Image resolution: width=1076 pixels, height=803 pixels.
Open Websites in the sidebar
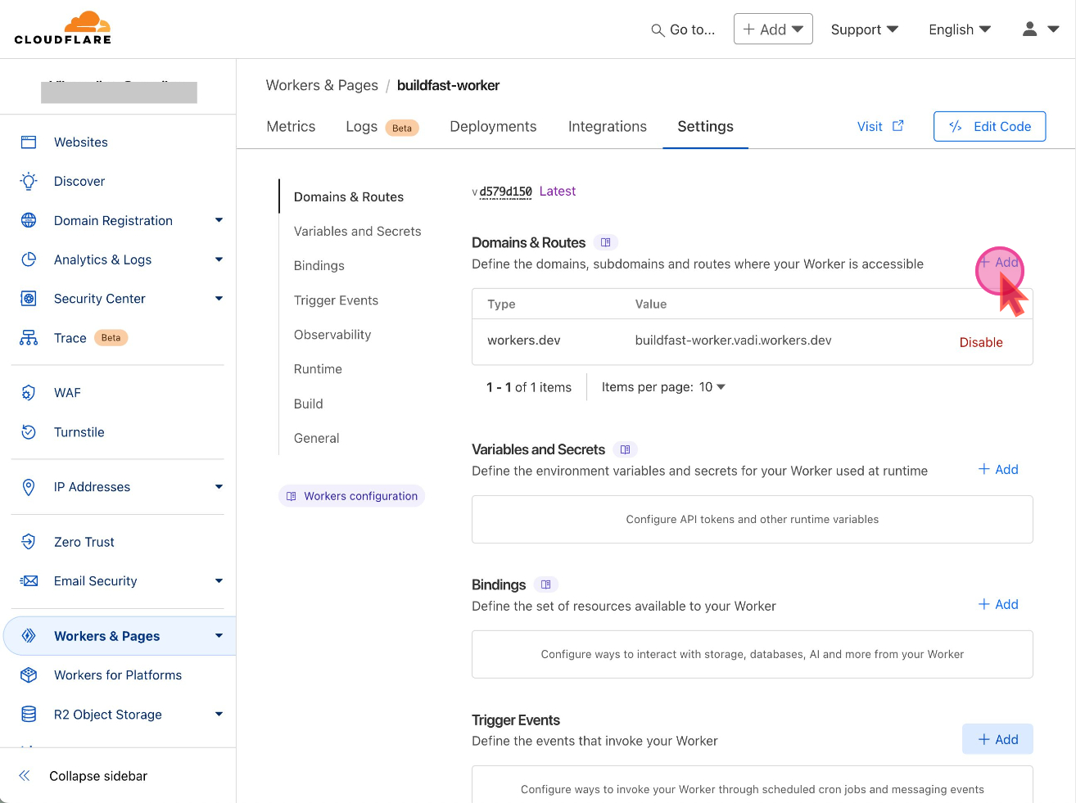pyautogui.click(x=80, y=142)
